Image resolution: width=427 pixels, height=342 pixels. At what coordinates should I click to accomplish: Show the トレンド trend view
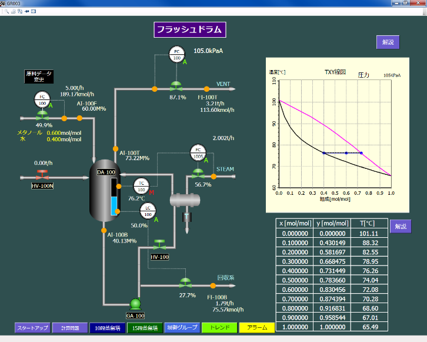[219, 327]
